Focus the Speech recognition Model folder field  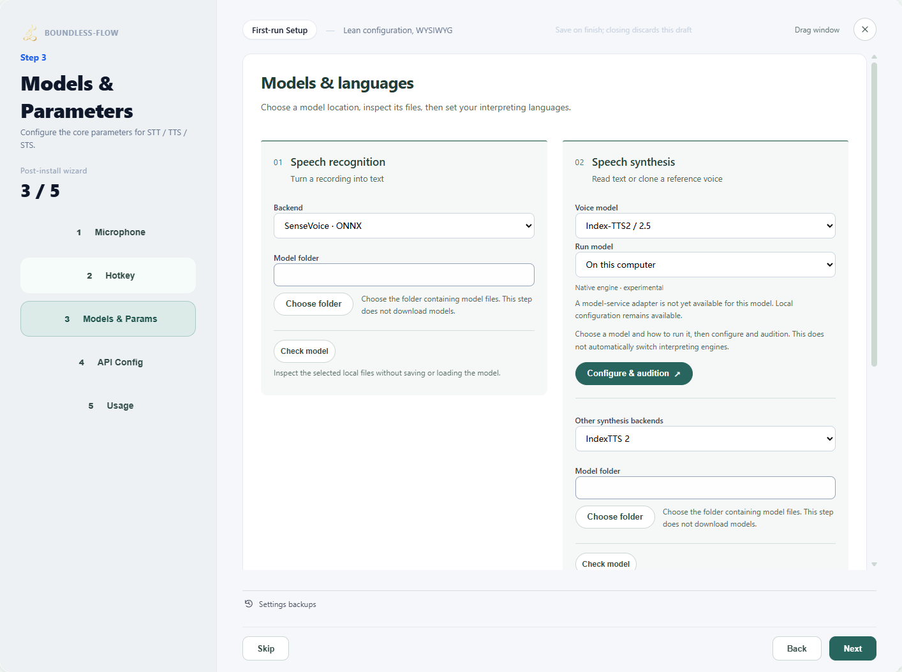click(x=404, y=275)
